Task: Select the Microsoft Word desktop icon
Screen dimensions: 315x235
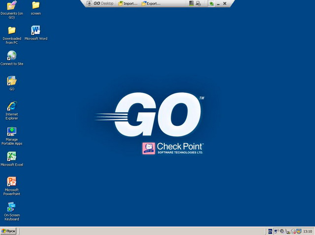Action: coord(36,30)
